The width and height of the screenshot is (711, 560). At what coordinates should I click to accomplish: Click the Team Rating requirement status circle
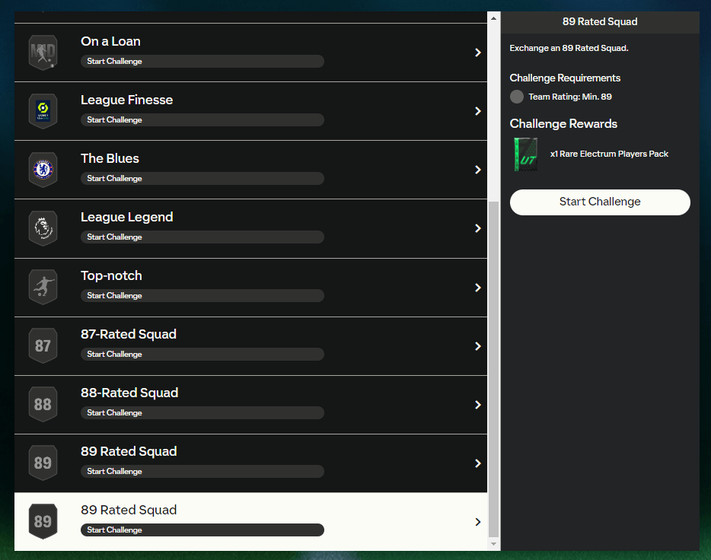point(517,97)
